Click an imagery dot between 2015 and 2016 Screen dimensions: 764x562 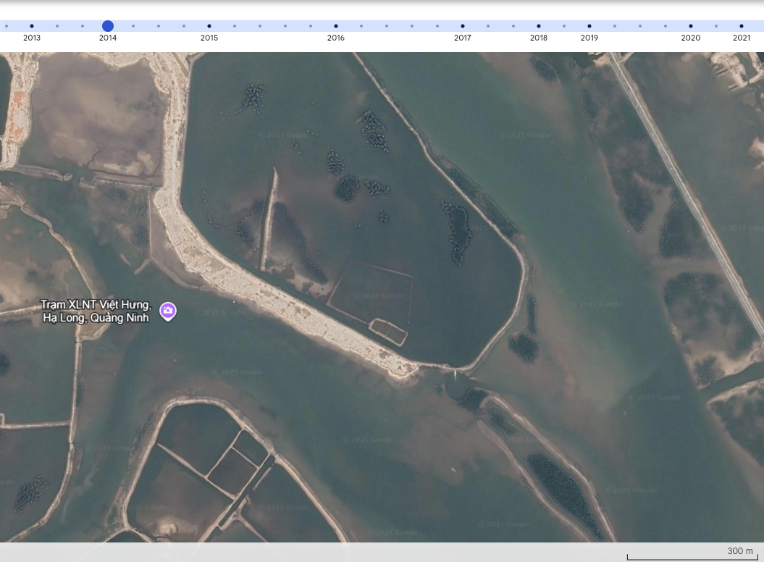click(x=259, y=26)
